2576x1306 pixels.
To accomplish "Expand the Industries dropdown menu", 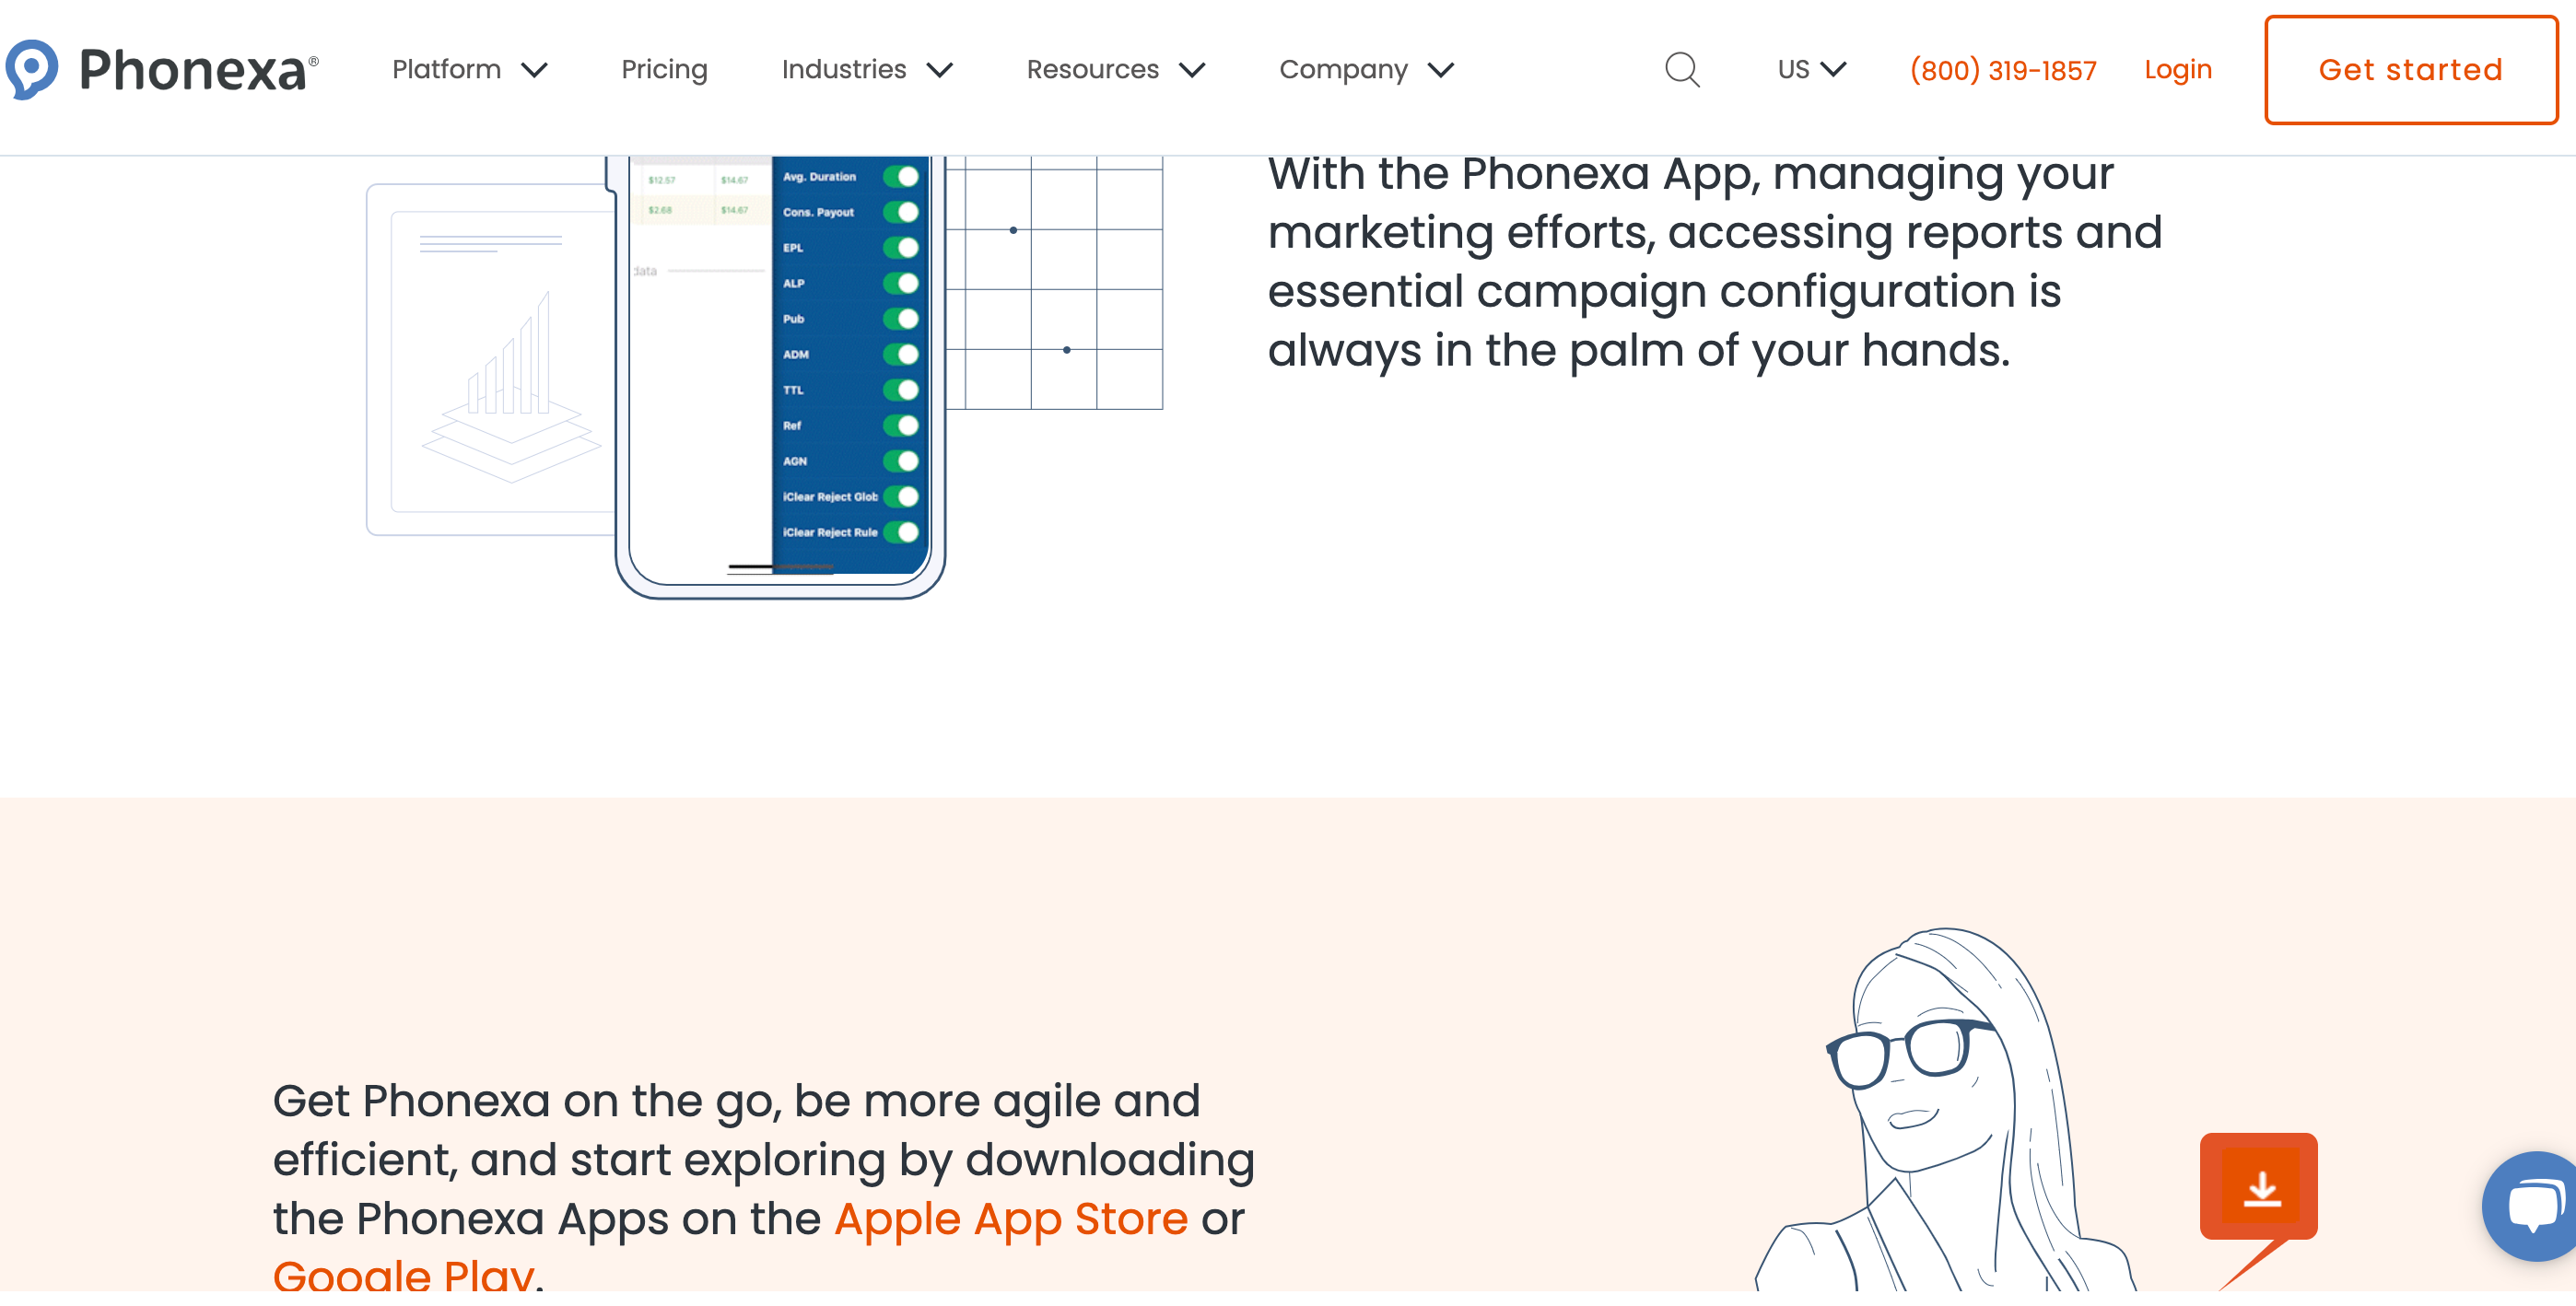I will [x=866, y=70].
